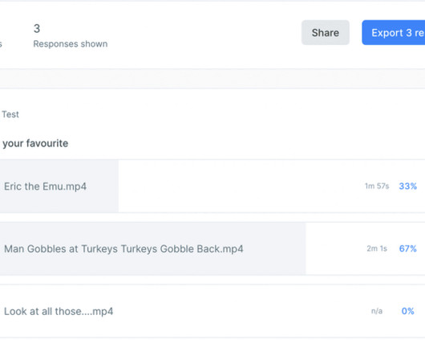This screenshot has height=356, width=425.
Task: Select the Eric the Emu.mp4 result row
Action: 212,186
